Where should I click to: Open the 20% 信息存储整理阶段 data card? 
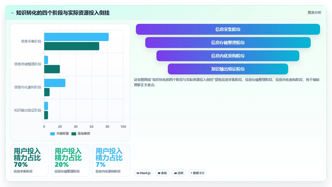click(x=70, y=160)
